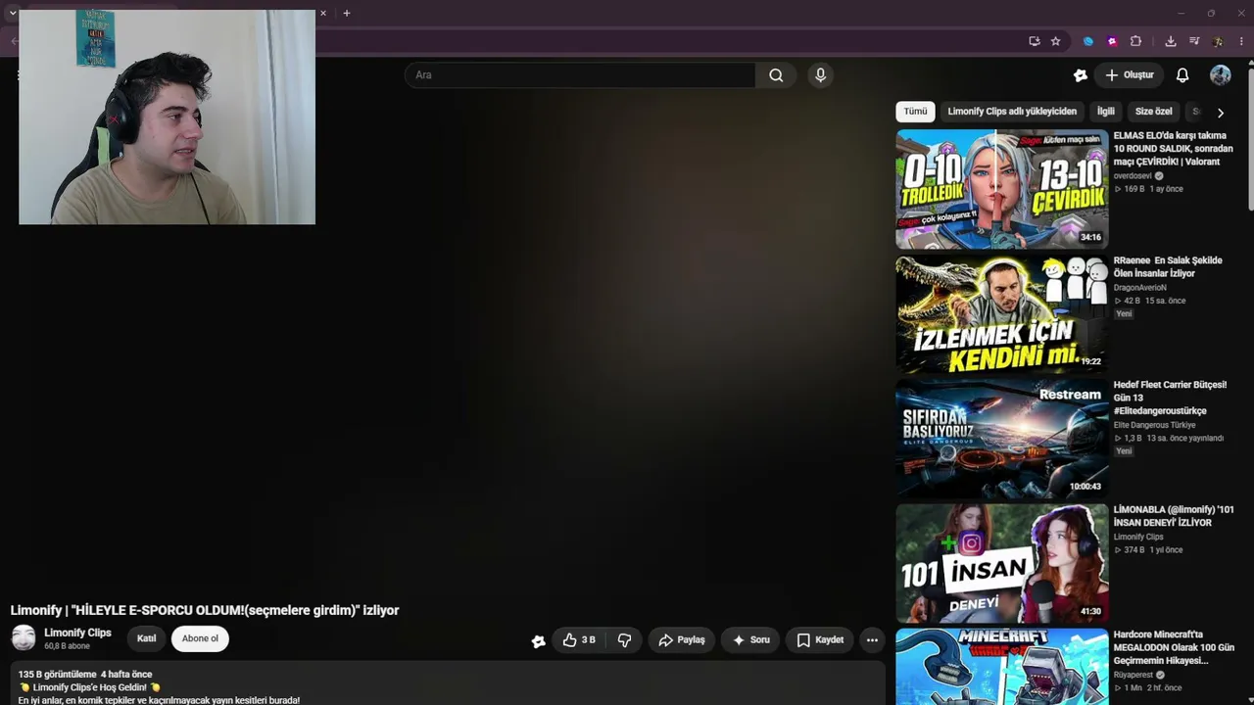Open the media controls icon in toolbar

pyautogui.click(x=1194, y=41)
